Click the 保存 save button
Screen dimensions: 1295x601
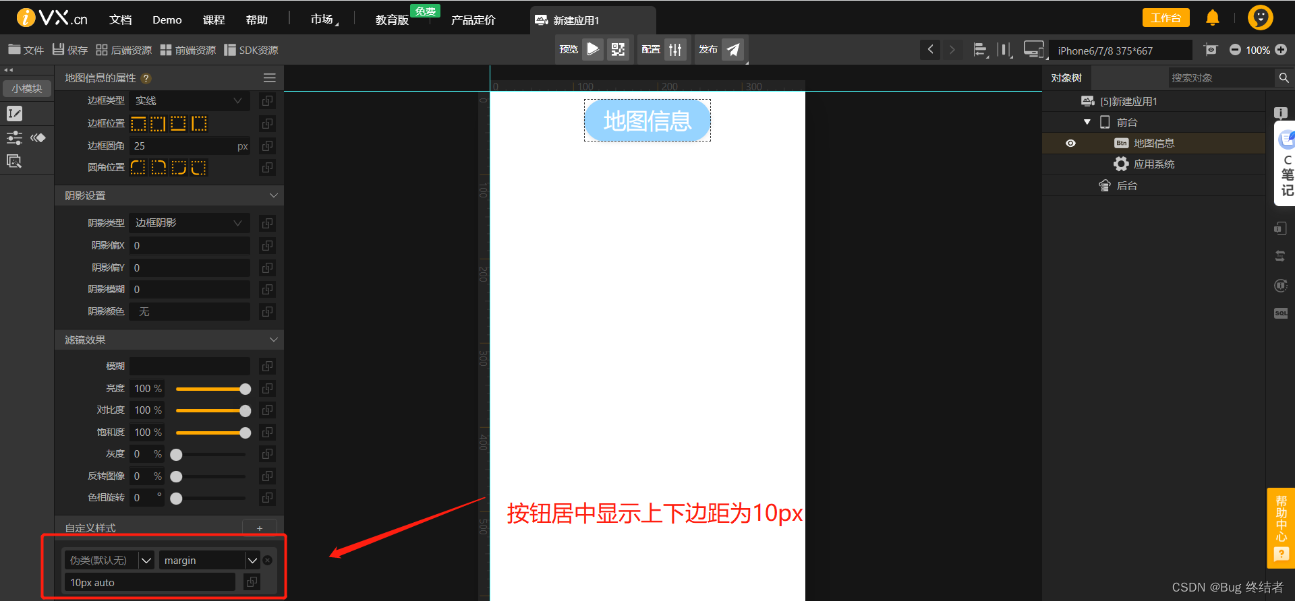tap(69, 50)
